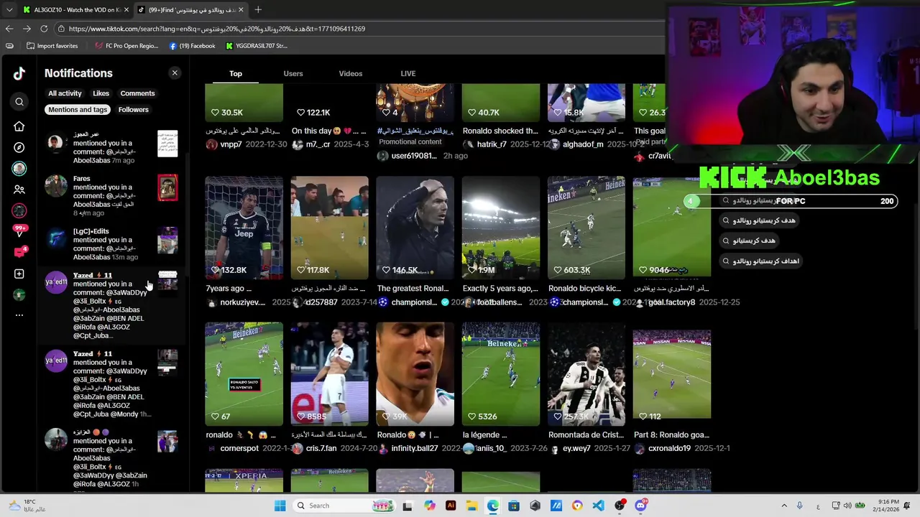Open the Activity icon with 99+ badge
The height and width of the screenshot is (517, 920).
[19, 231]
